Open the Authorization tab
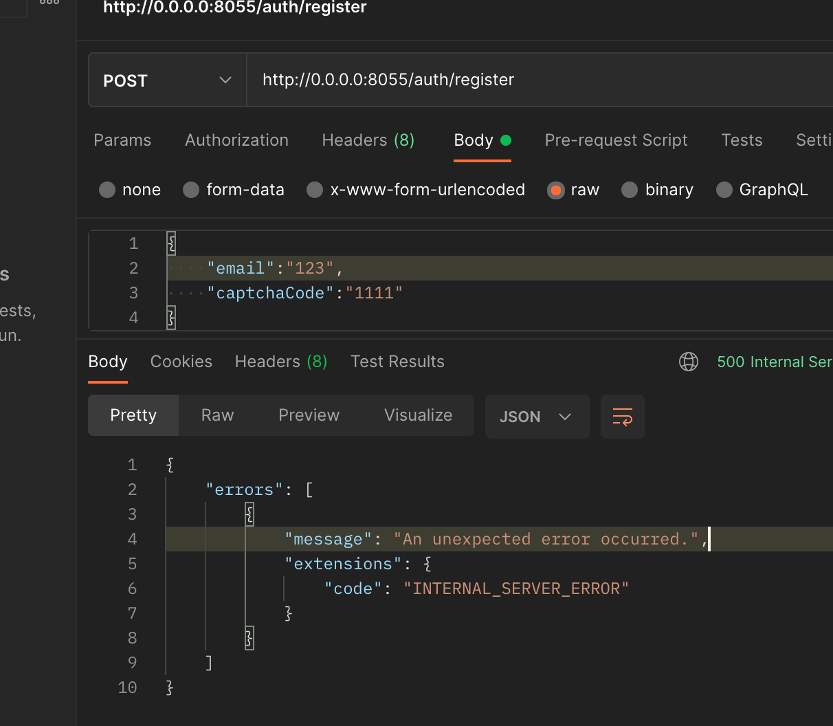Screen dimensions: 833x726 (x=236, y=140)
